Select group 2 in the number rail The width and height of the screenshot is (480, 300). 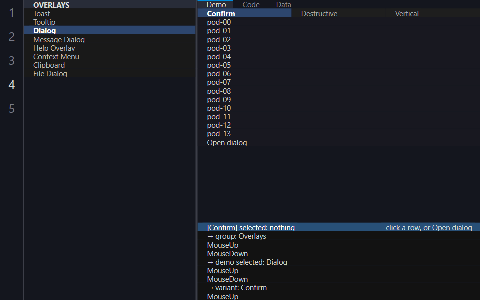pyautogui.click(x=11, y=36)
